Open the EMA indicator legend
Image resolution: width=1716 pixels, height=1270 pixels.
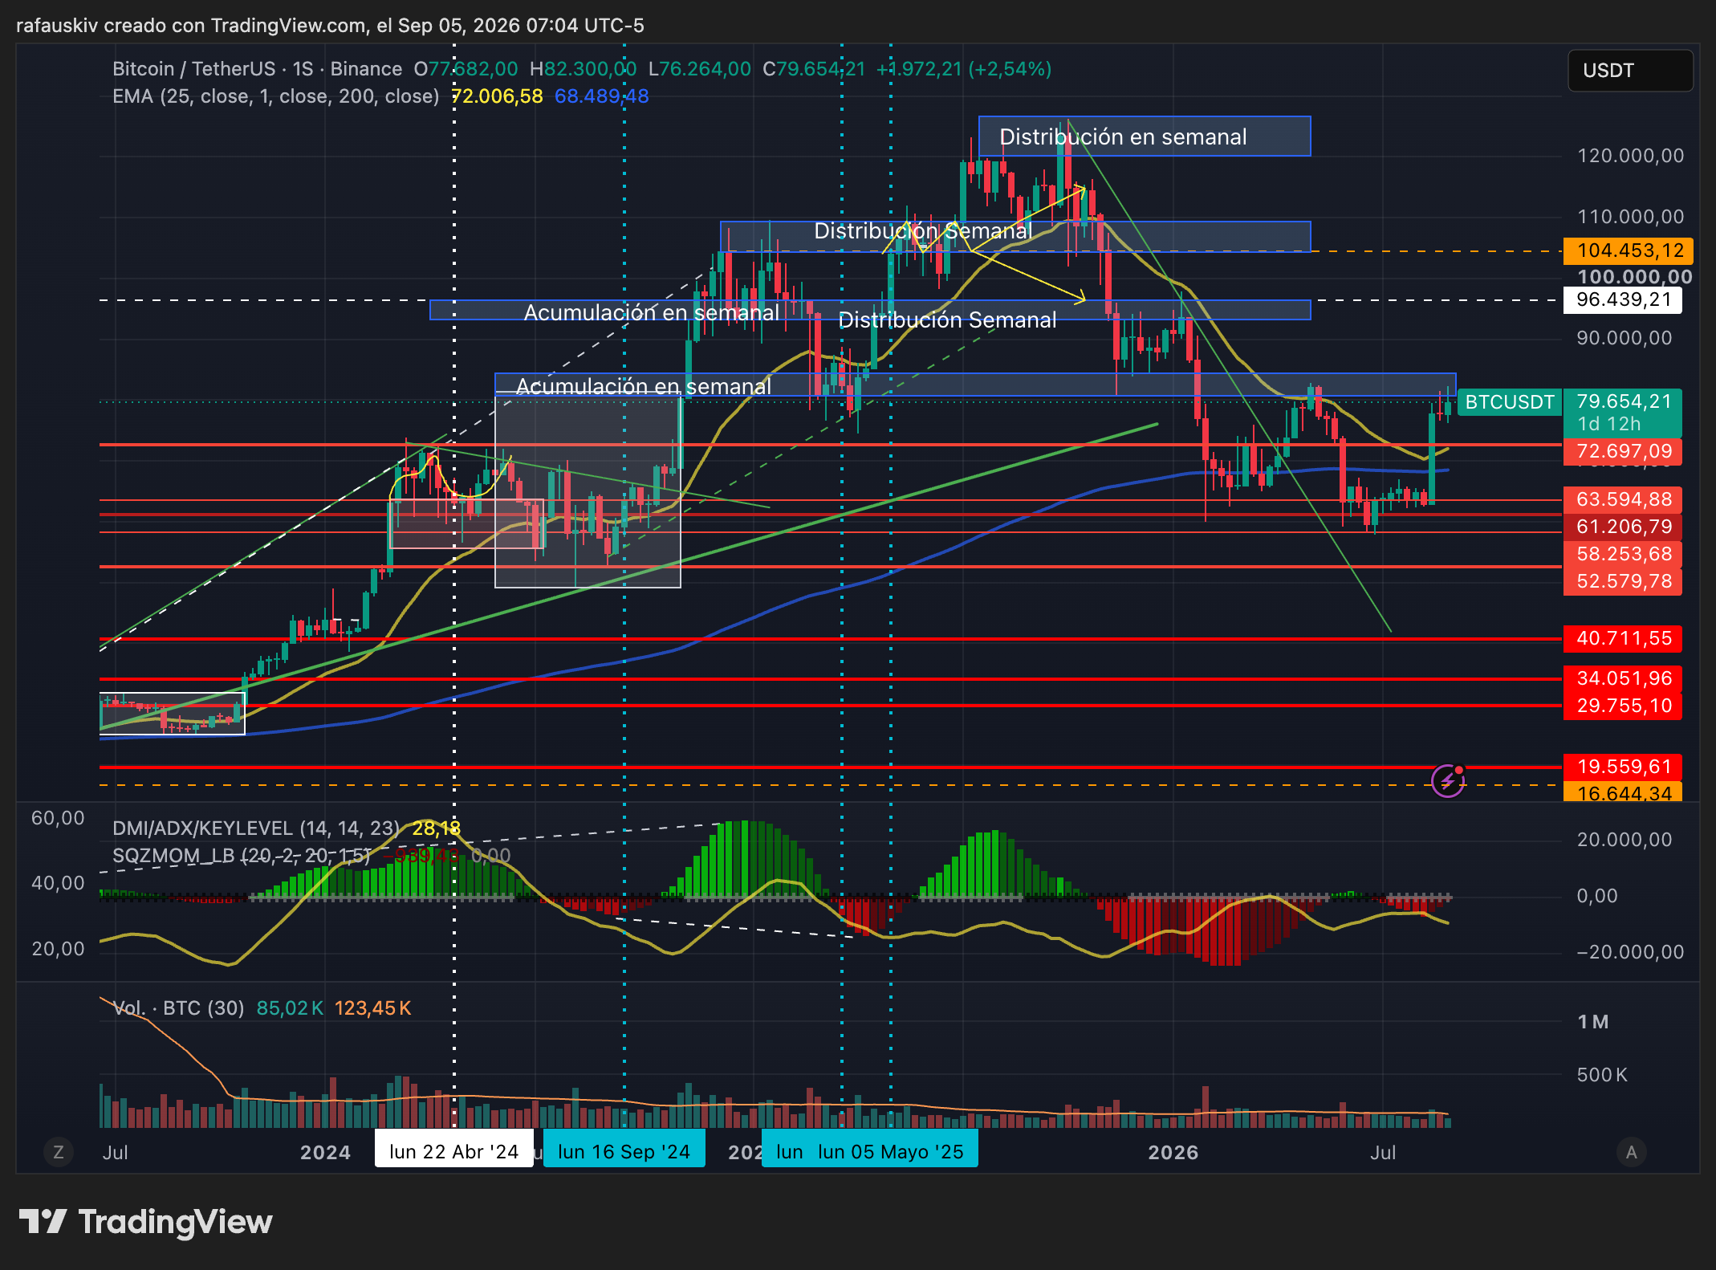click(275, 96)
